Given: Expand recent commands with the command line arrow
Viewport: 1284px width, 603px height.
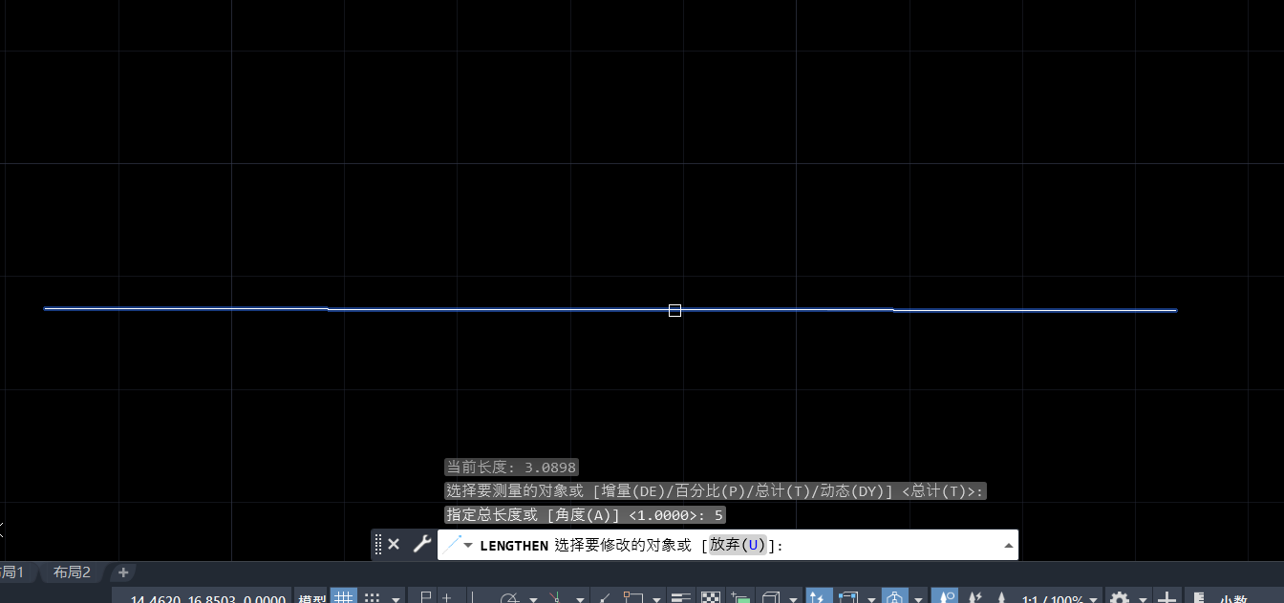Looking at the screenshot, I should point(1009,544).
